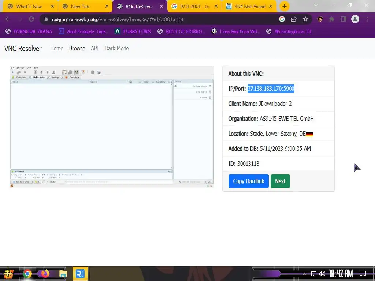Viewport: 375px width, 281px height.
Task: Click the Added to DB date value
Action: [285, 149]
